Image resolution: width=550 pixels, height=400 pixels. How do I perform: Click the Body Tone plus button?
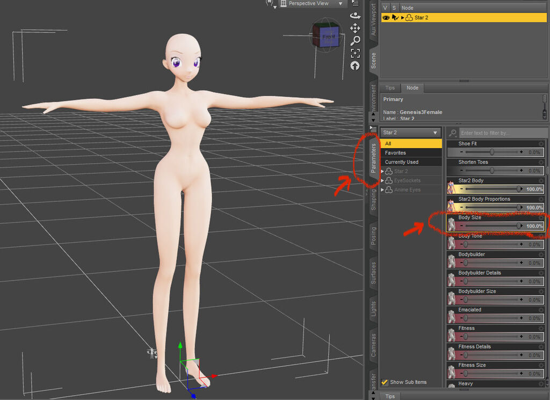521,244
